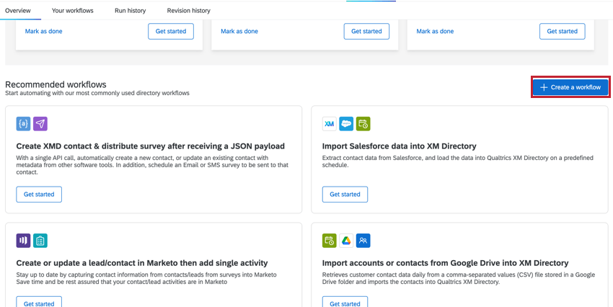Click the leftmost Mark as done link
The image size is (613, 307).
tap(43, 32)
